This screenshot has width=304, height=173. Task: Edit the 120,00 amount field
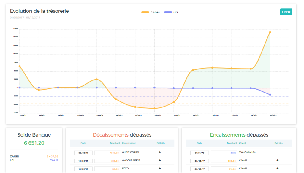(x=107, y=169)
